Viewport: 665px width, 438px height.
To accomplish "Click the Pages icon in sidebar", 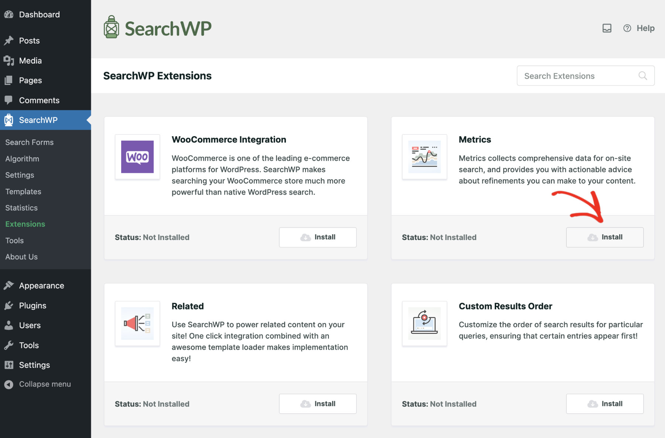I will click(9, 80).
